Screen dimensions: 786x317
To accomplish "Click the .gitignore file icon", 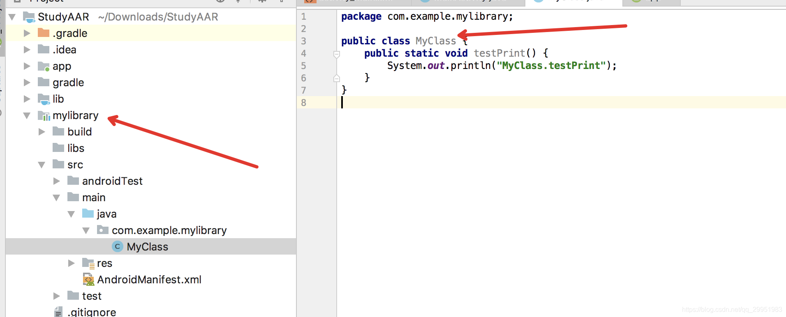I will pos(59,312).
